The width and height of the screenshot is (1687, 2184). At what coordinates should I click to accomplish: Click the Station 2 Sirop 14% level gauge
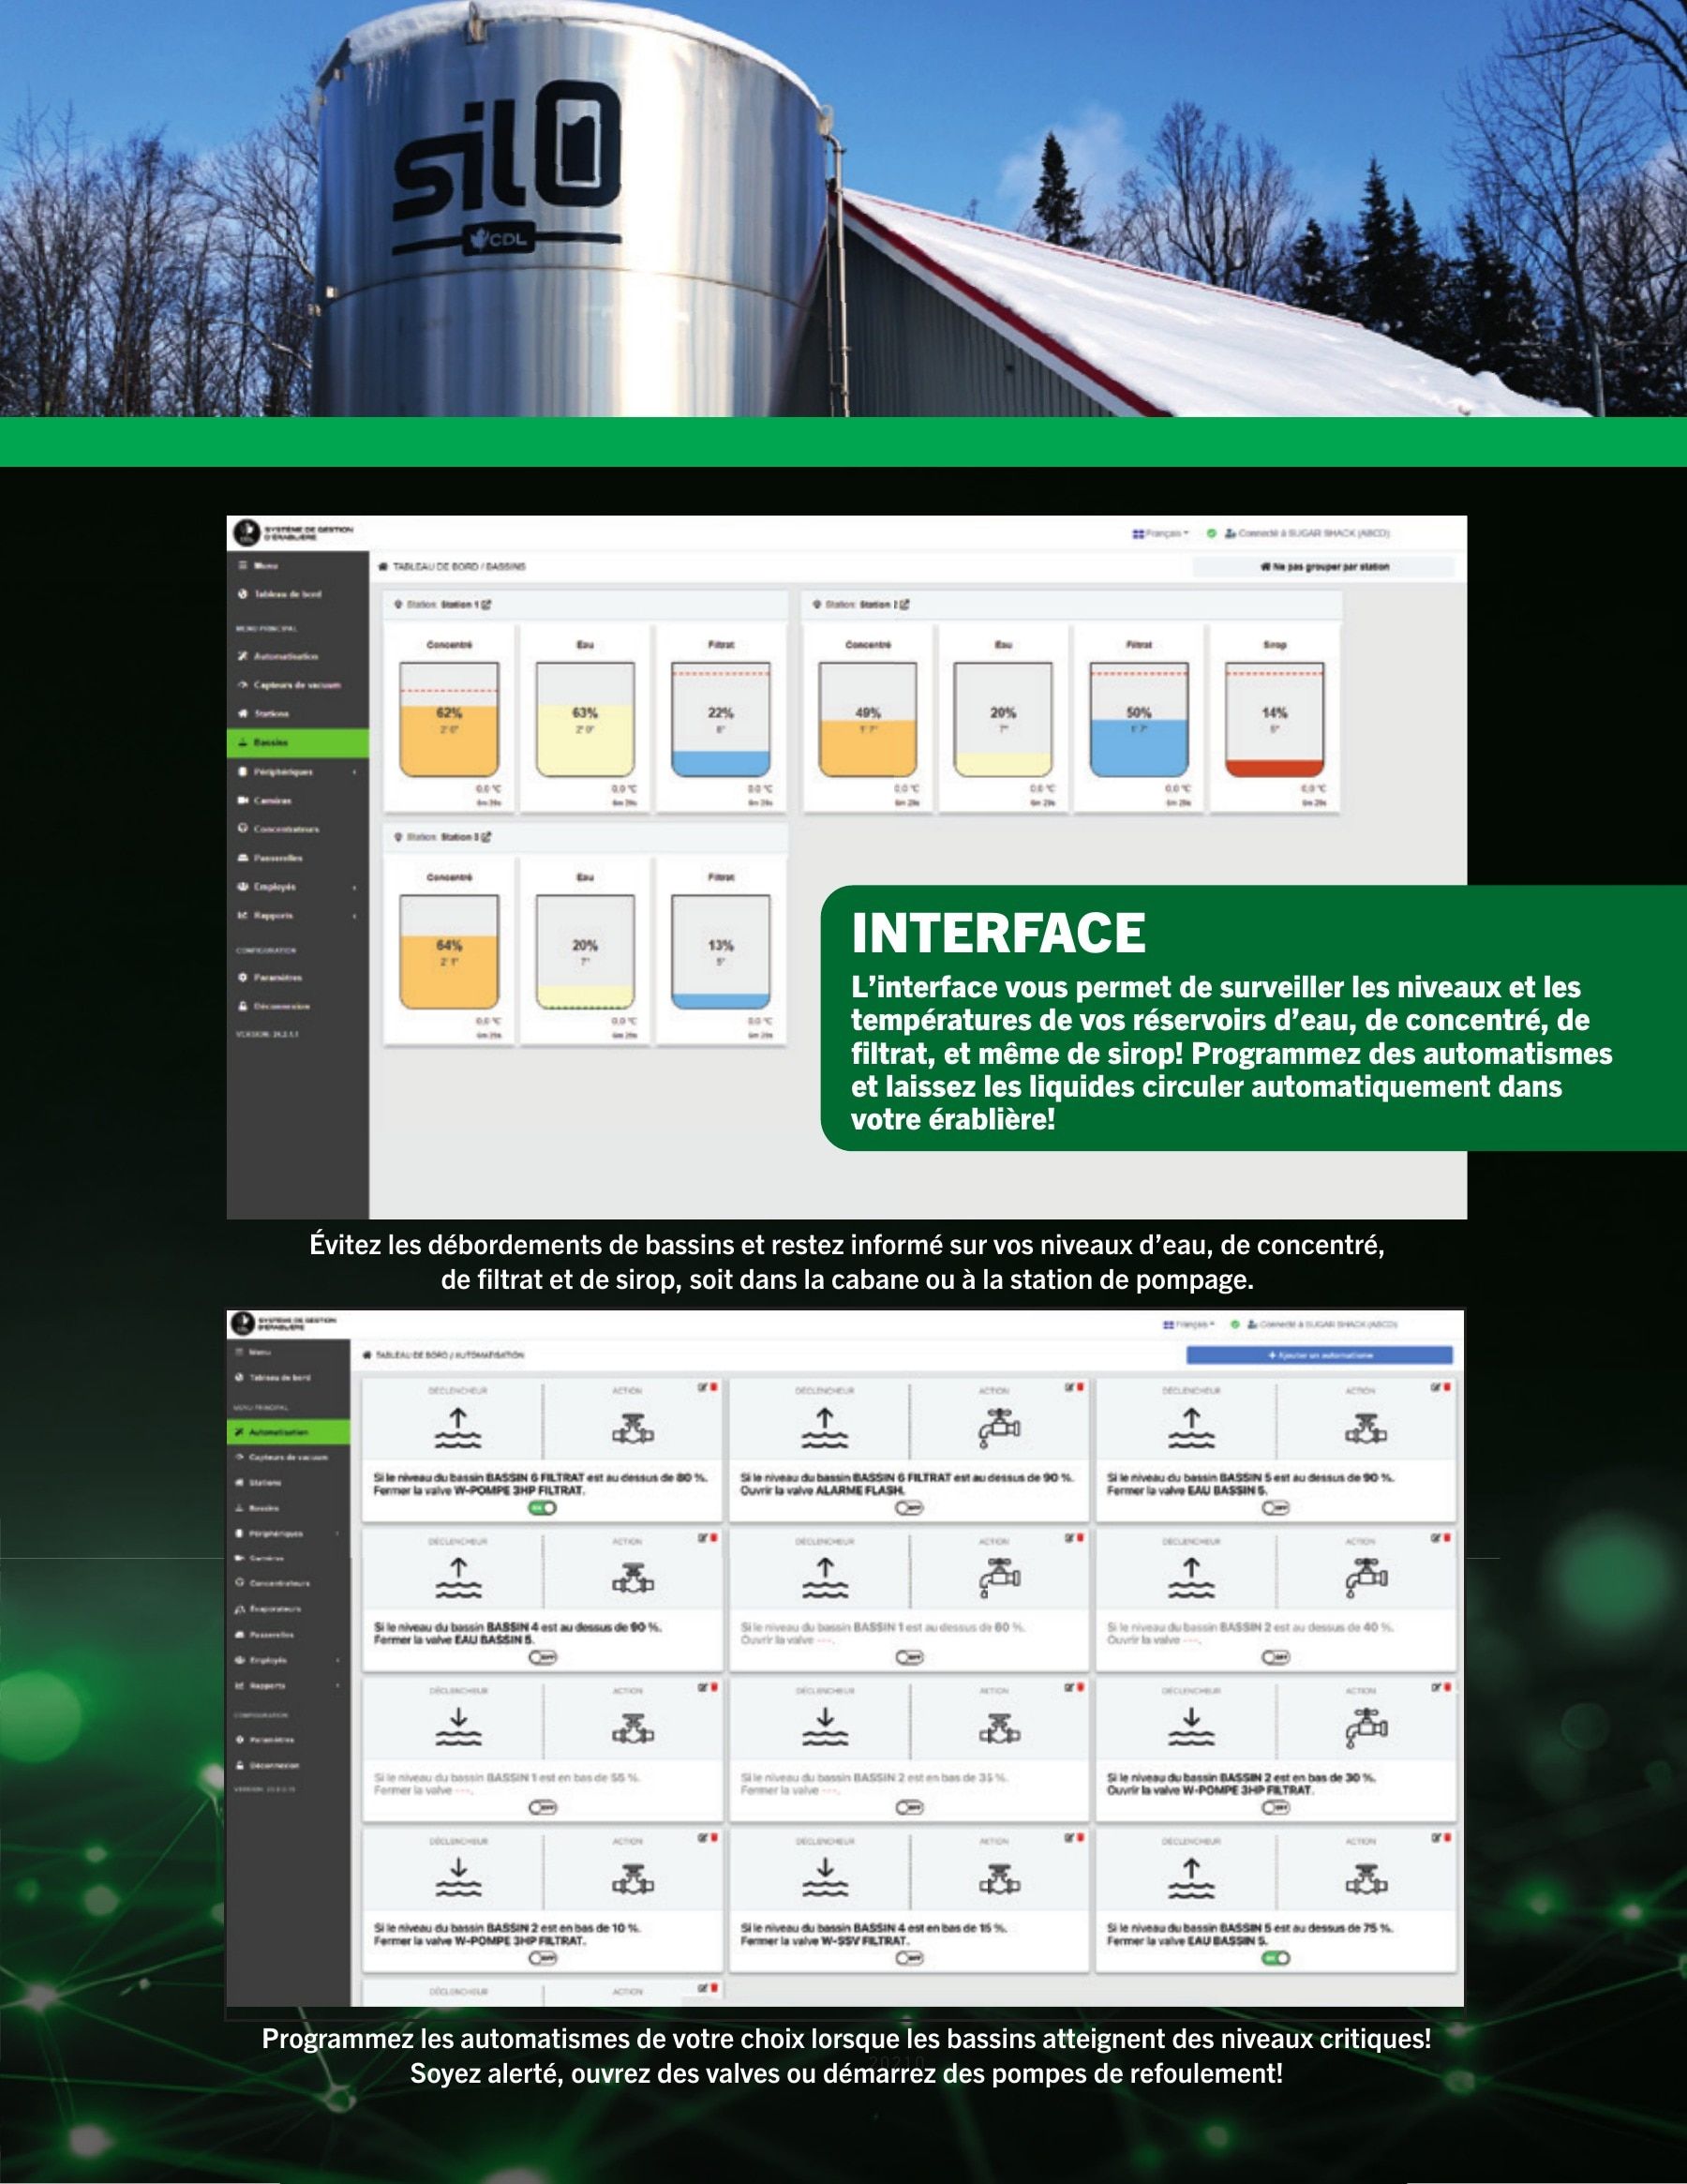[x=1275, y=719]
